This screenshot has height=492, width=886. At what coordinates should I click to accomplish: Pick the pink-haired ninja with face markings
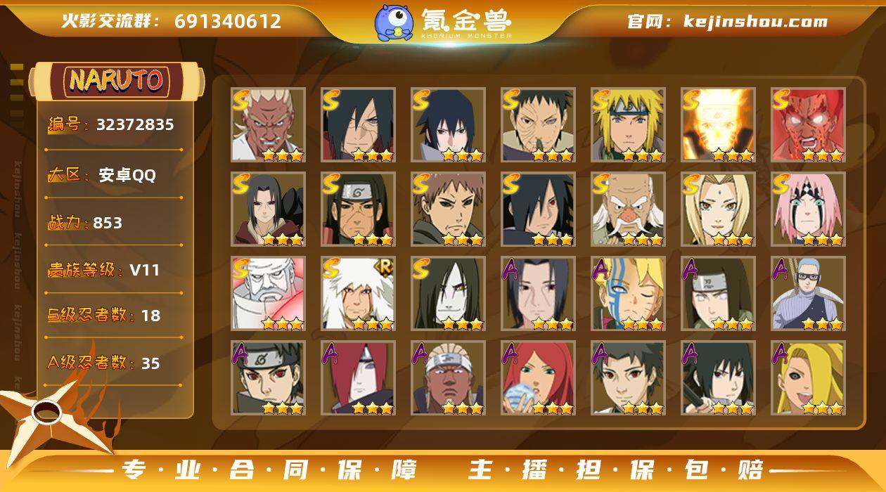point(808,209)
